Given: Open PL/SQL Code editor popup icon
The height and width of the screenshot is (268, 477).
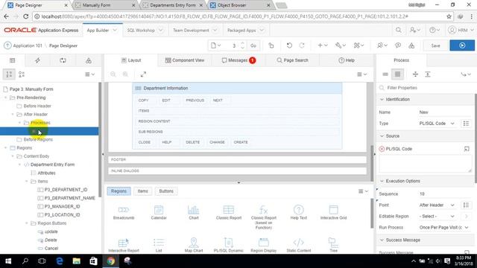Looking at the screenshot, I should (467, 149).
